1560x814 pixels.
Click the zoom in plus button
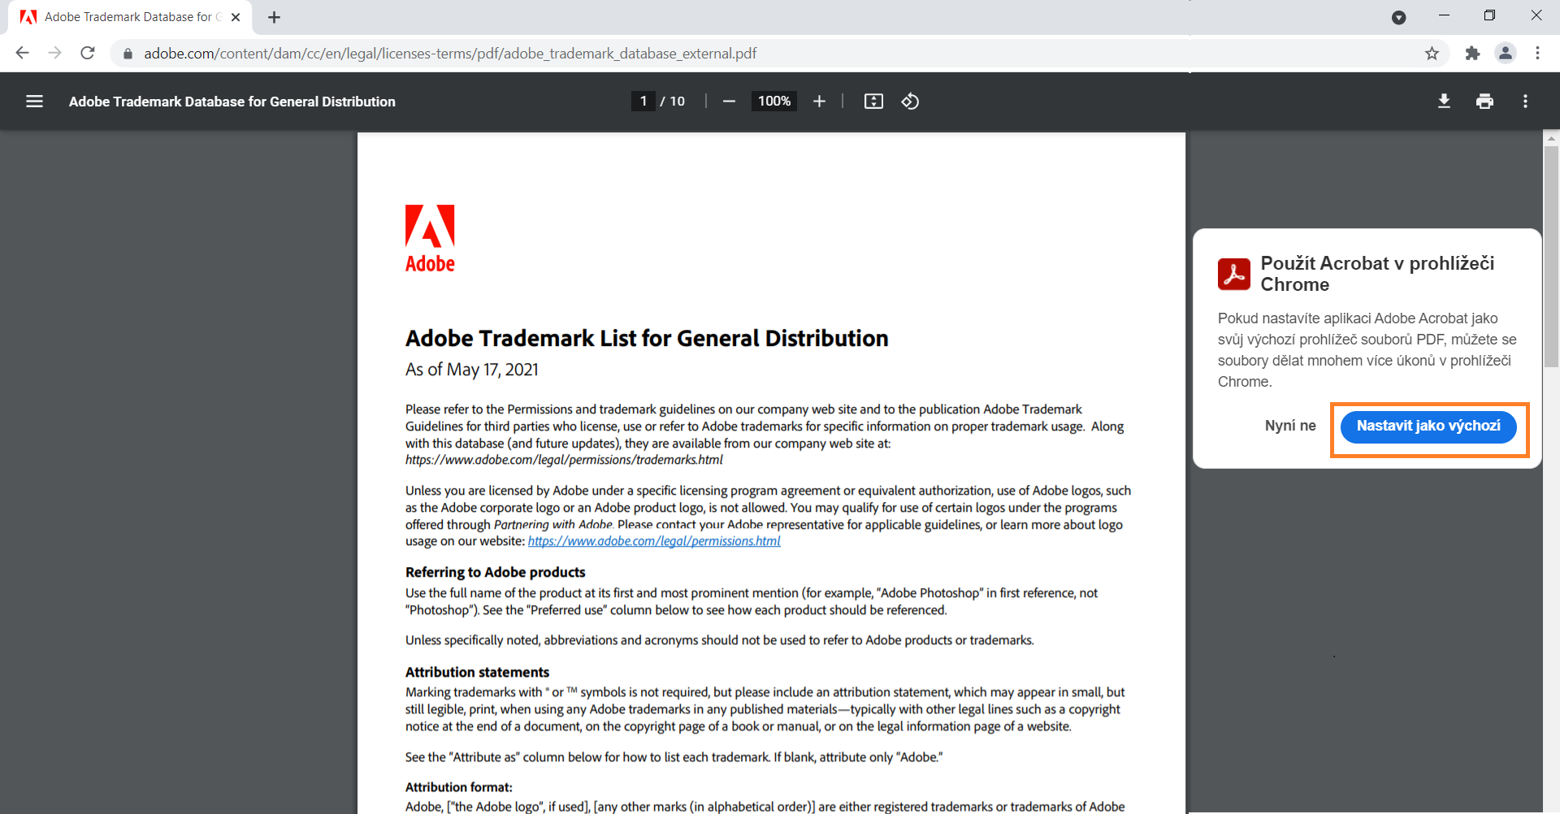tap(819, 102)
